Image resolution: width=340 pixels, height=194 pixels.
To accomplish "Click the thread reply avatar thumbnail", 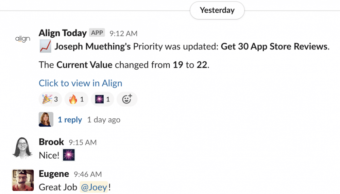I will tap(46, 119).
